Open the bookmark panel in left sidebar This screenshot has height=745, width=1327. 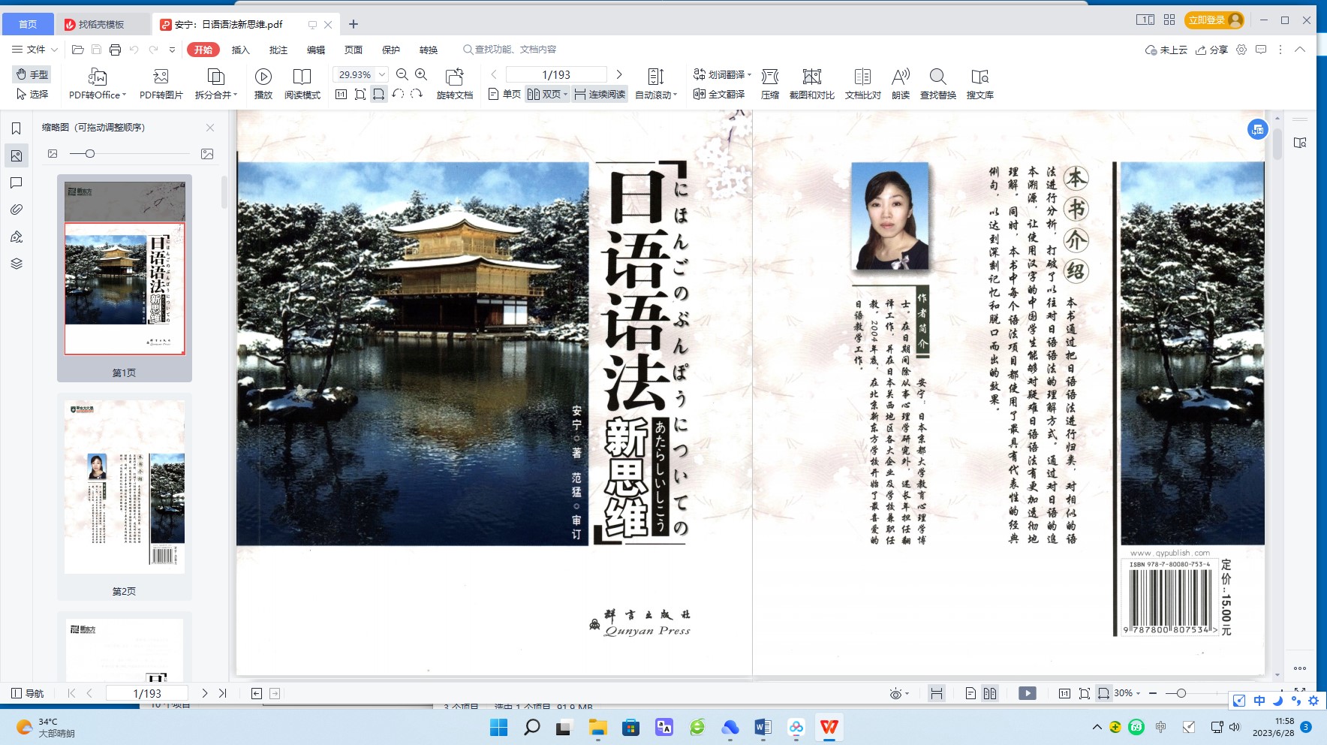point(16,128)
